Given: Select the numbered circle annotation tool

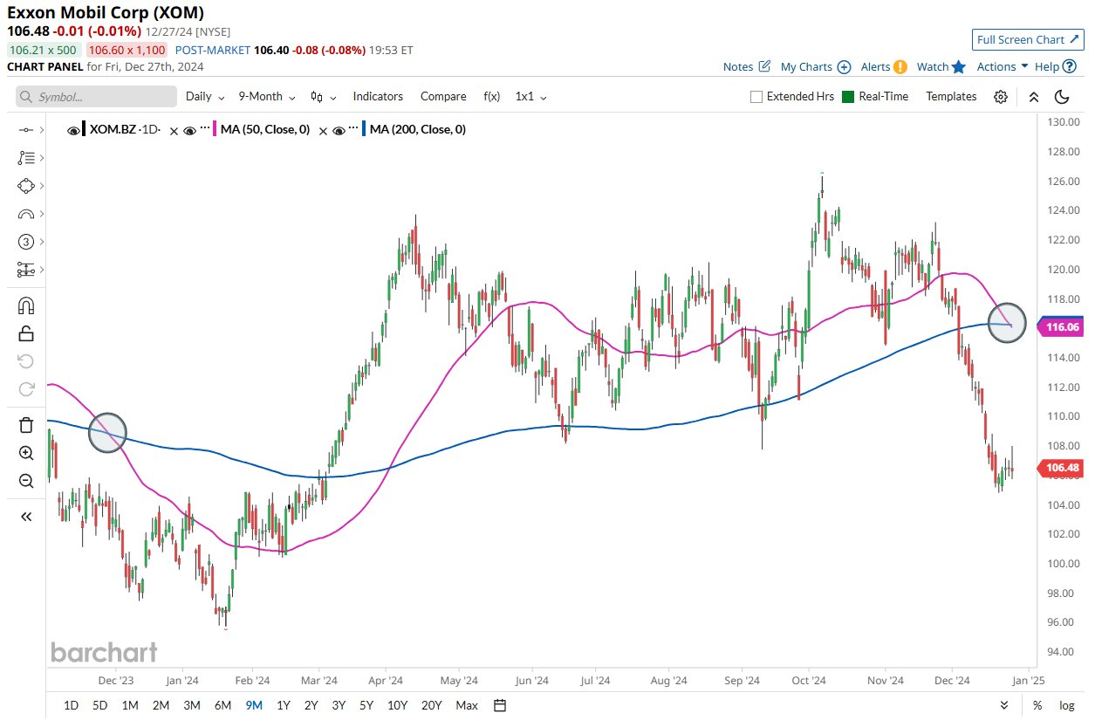Looking at the screenshot, I should [x=25, y=242].
